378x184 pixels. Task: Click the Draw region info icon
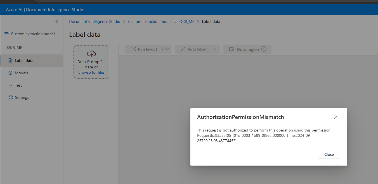[264, 49]
